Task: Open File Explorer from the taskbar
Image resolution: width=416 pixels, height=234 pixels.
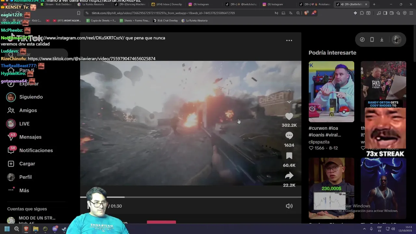Action: point(36,229)
